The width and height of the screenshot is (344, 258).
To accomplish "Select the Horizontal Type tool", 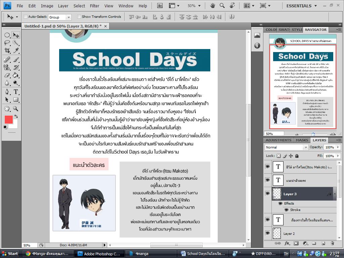I will [x=16, y=92].
